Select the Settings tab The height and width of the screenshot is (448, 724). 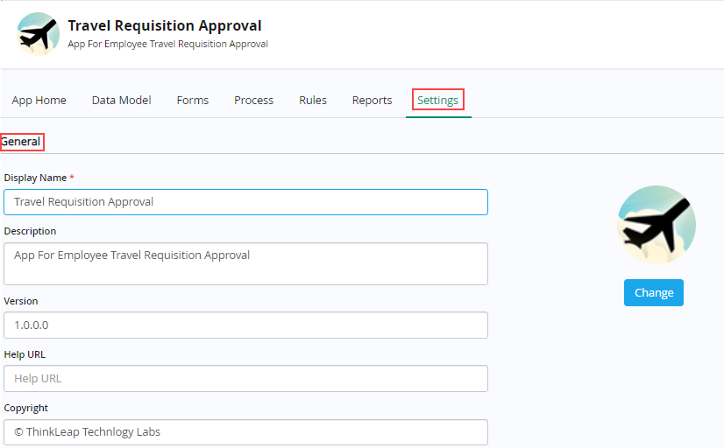437,100
